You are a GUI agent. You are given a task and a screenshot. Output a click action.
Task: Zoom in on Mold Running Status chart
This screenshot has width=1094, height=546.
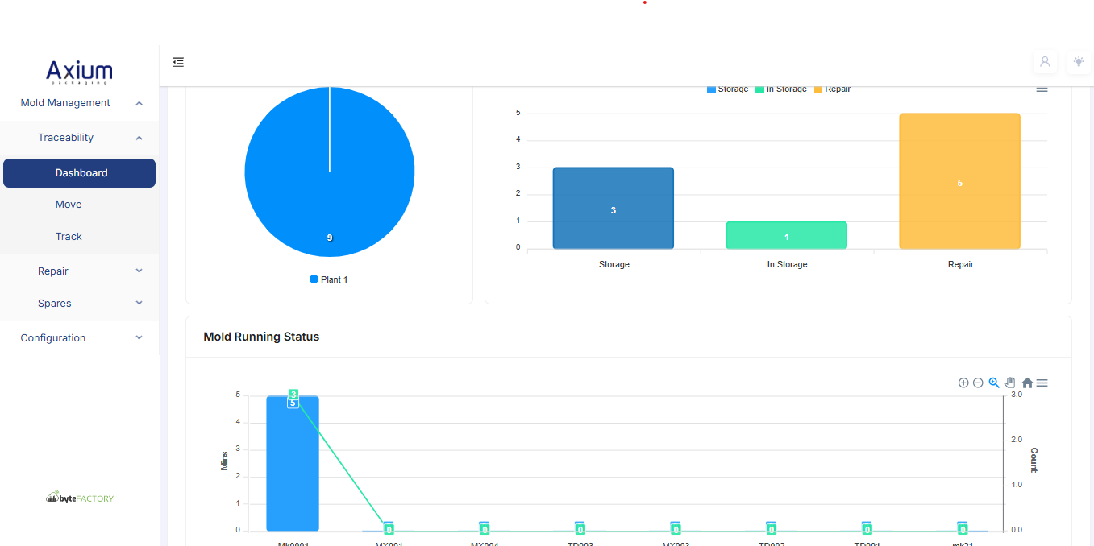pos(963,383)
